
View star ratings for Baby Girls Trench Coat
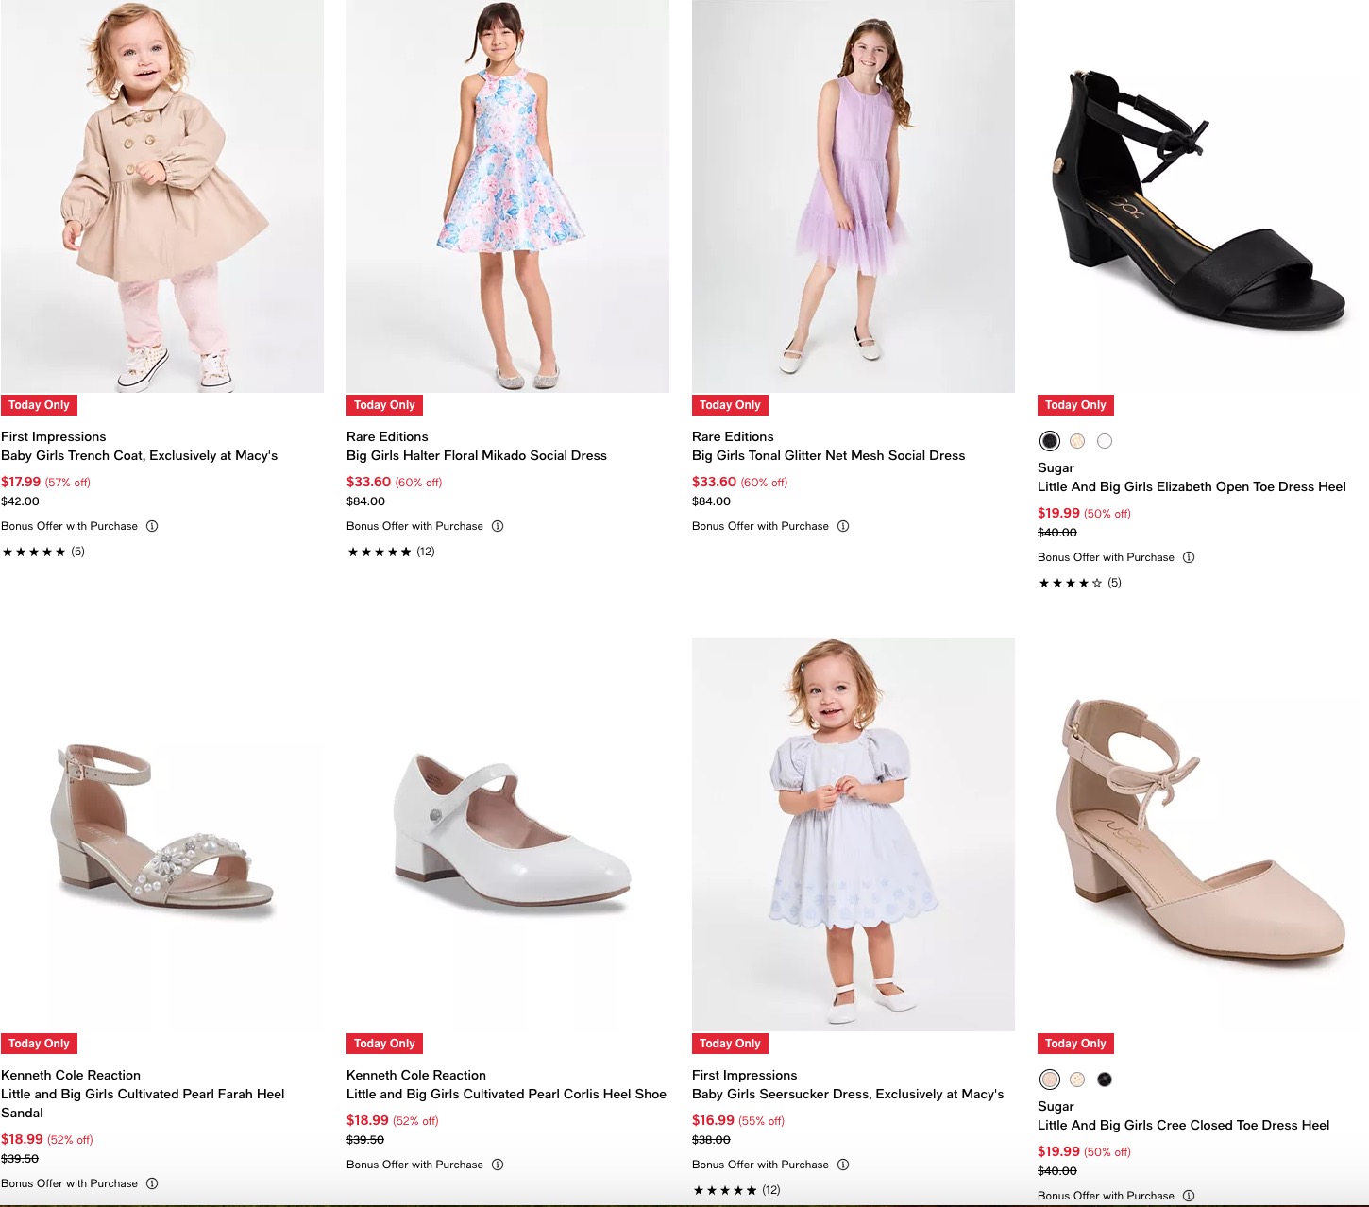coord(34,552)
